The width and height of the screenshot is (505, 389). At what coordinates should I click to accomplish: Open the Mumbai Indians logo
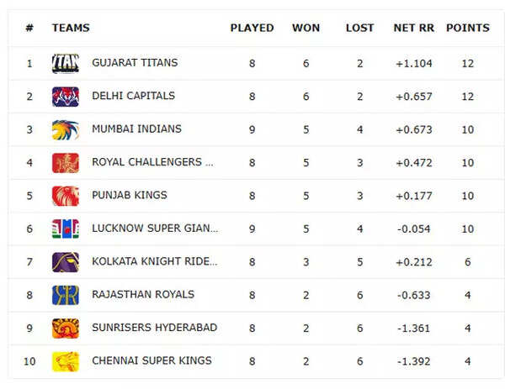[66, 130]
